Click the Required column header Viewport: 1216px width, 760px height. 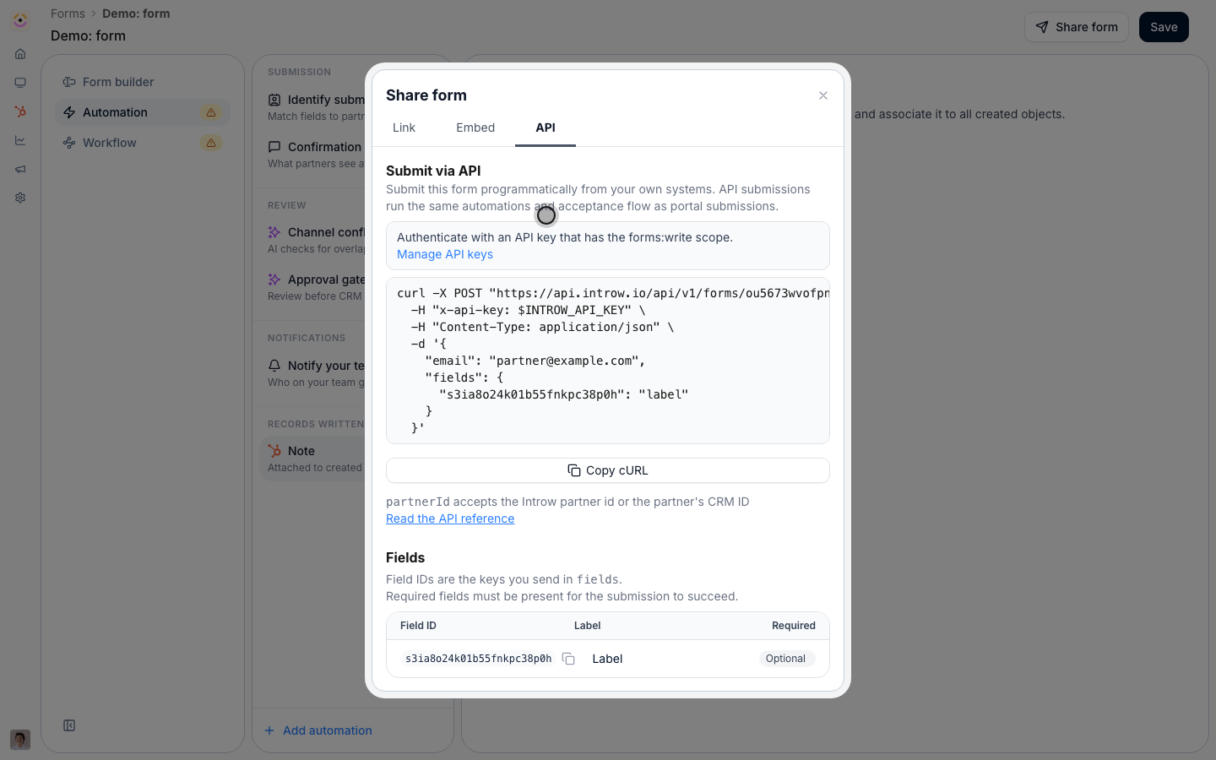(x=794, y=626)
